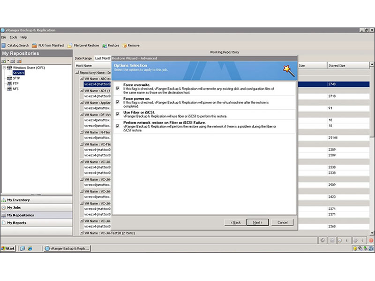Open the Windows Start menu

[8, 248]
